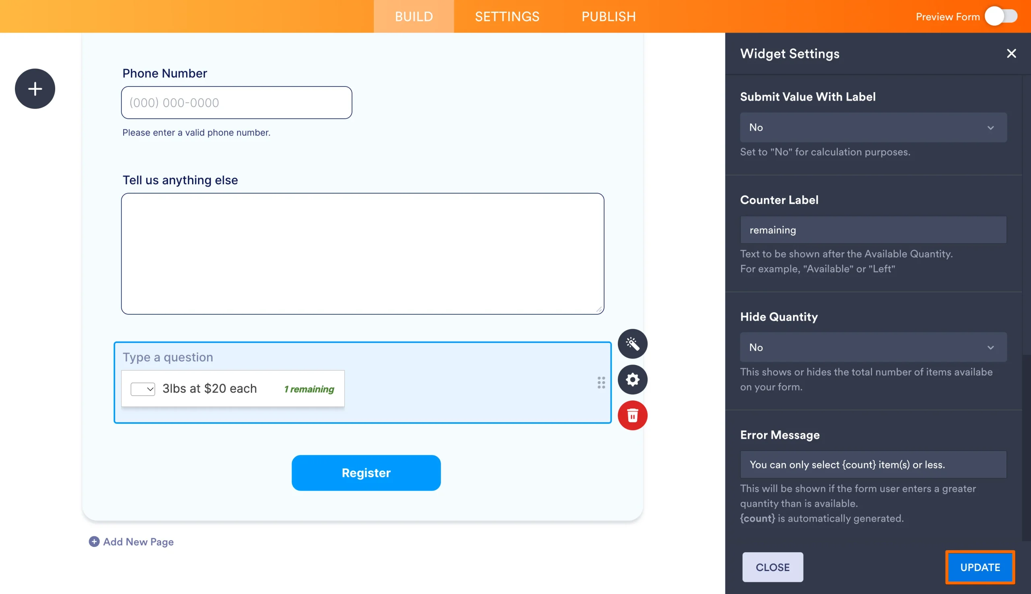Switch to the PUBLISH tab

(609, 16)
